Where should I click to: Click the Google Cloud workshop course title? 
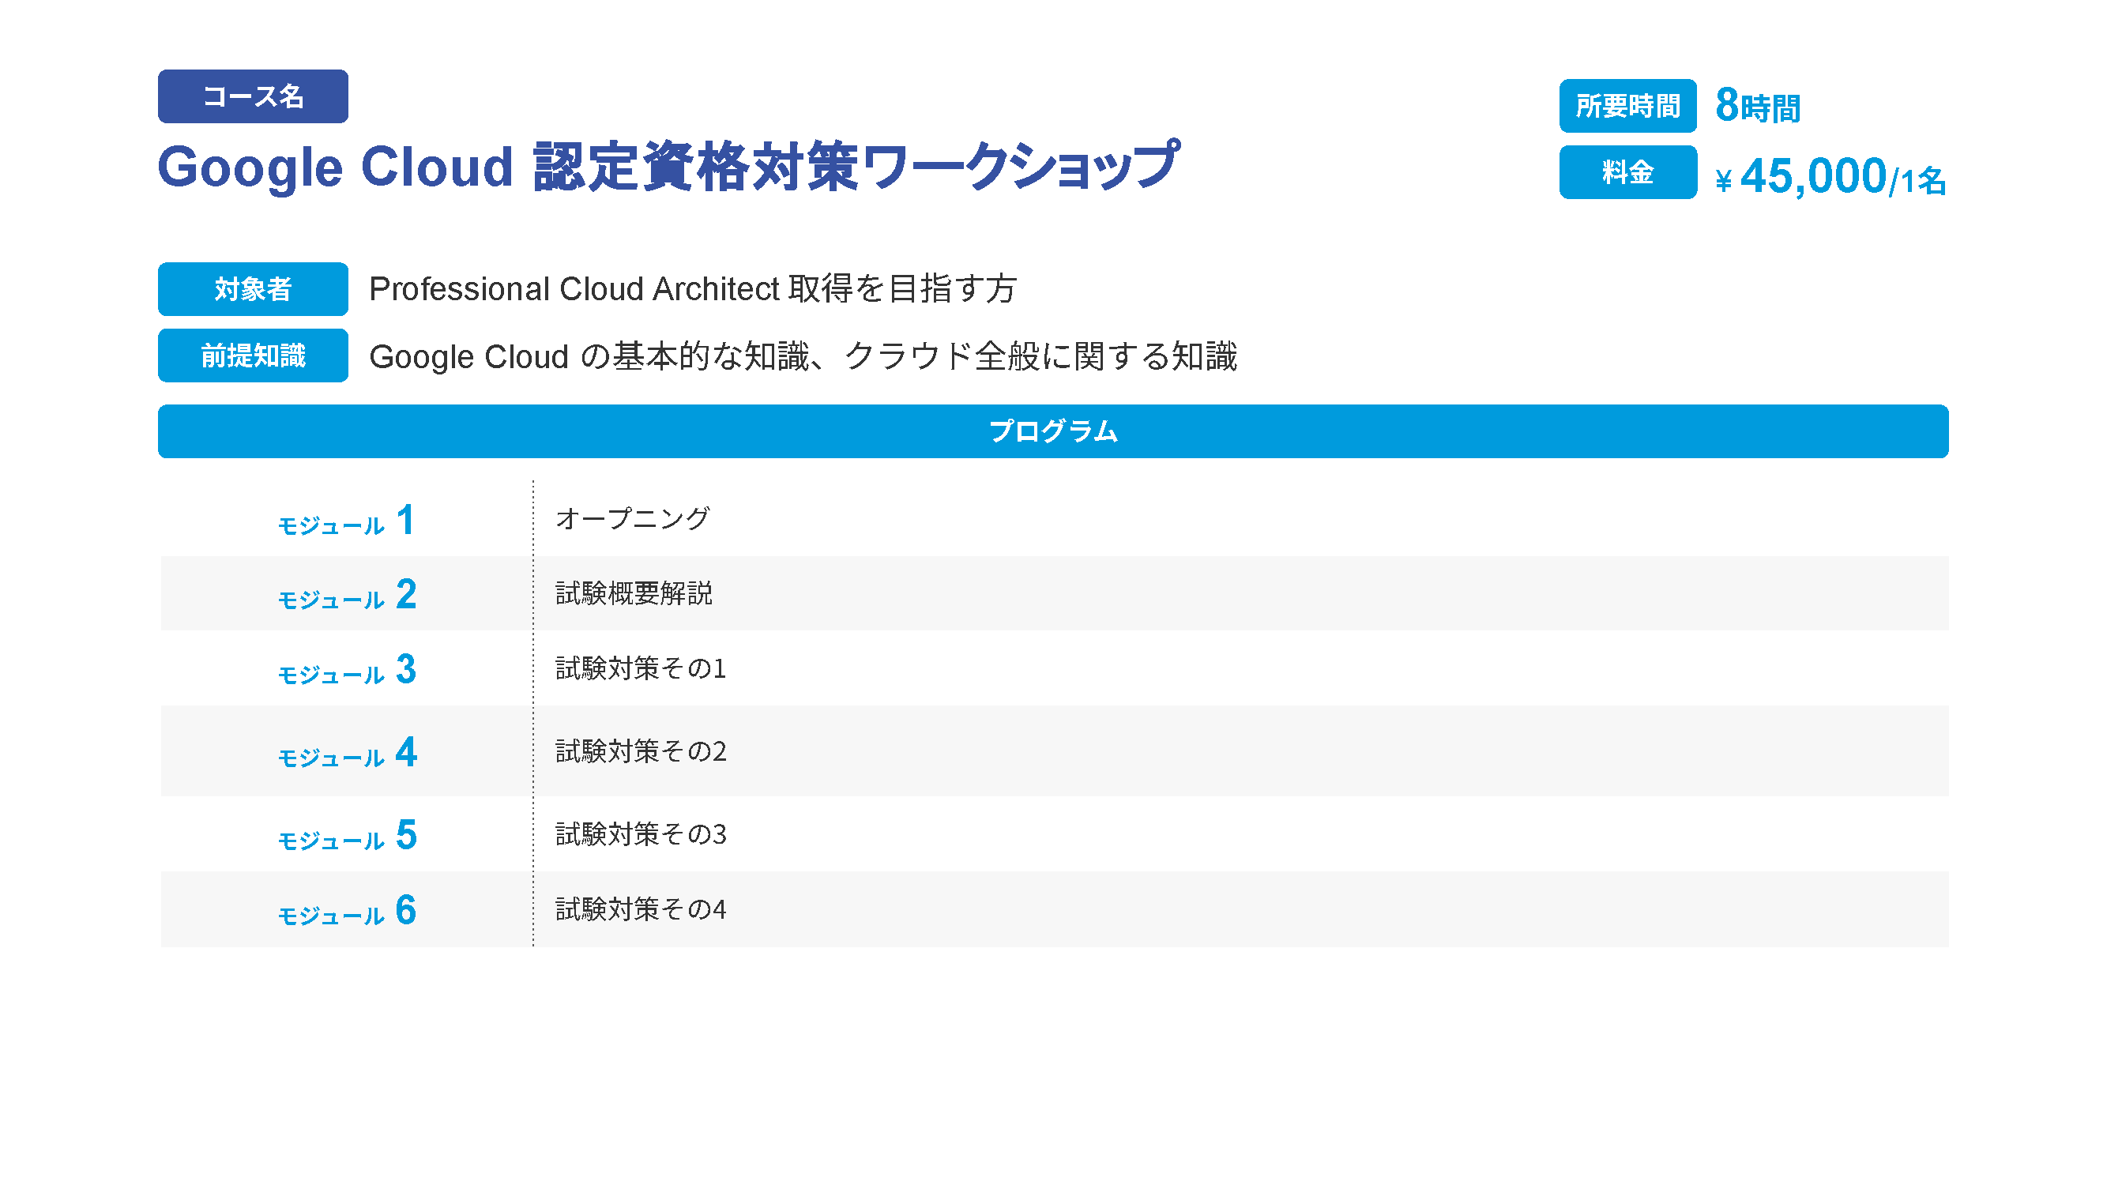point(668,167)
